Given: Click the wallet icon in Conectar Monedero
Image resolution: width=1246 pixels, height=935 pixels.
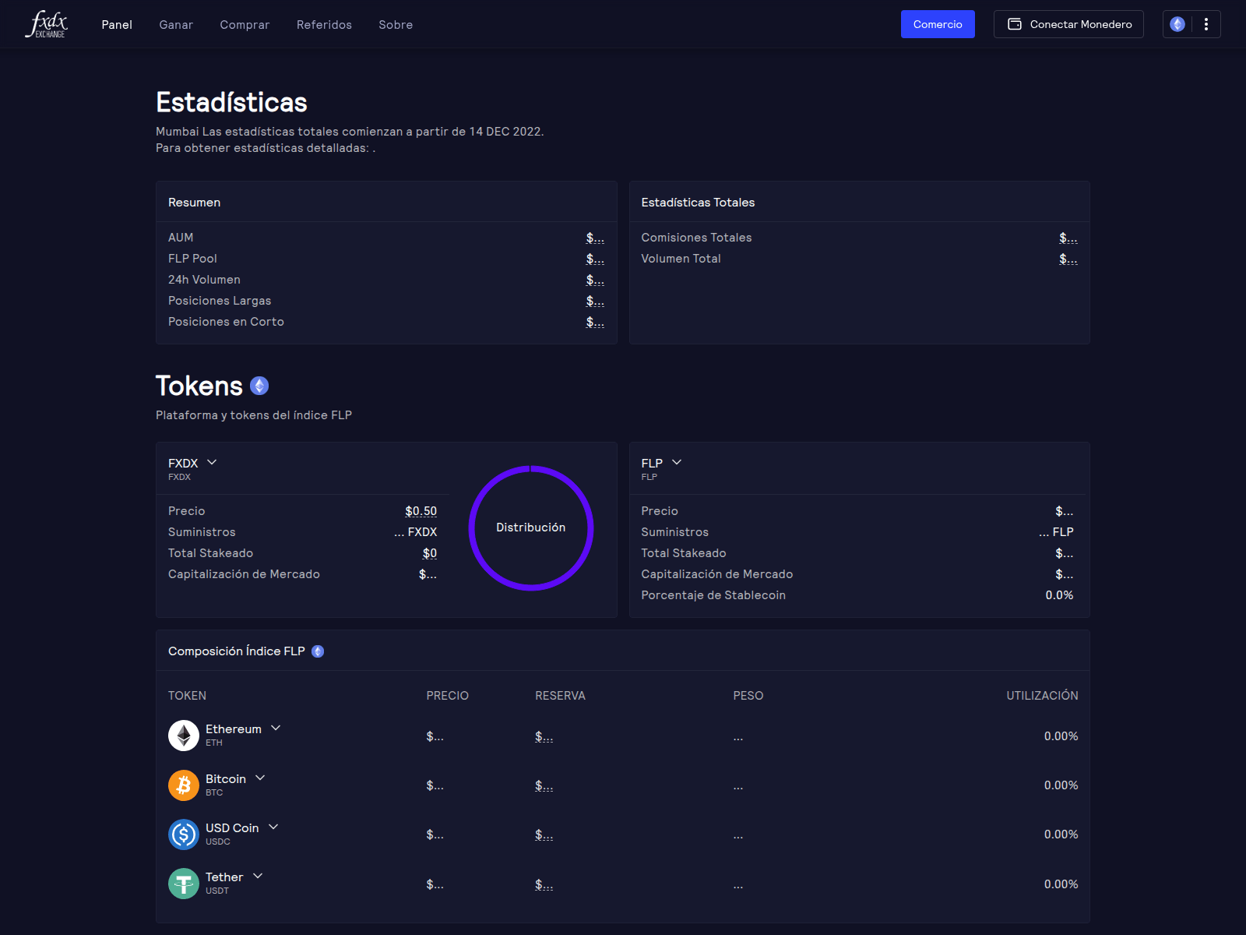Looking at the screenshot, I should pyautogui.click(x=1015, y=24).
